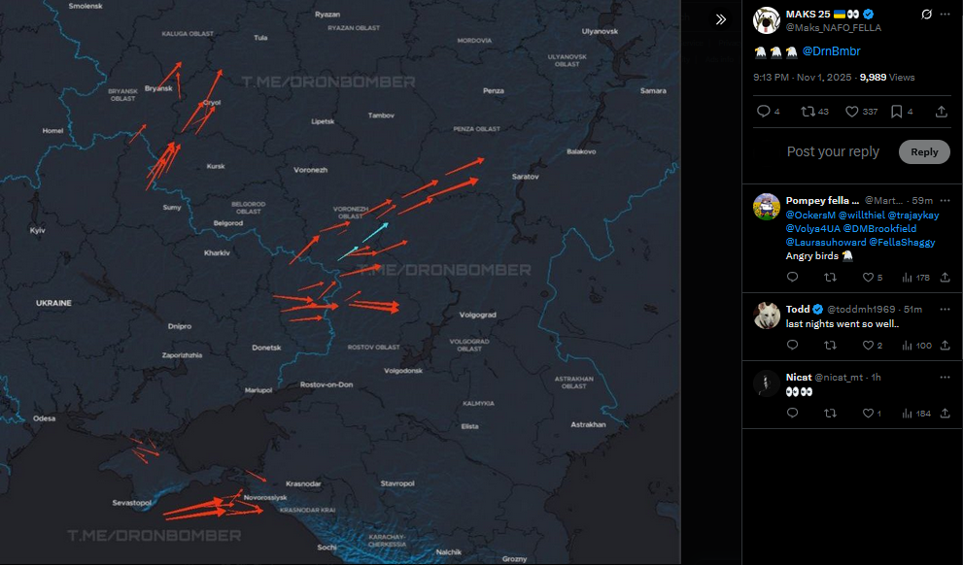Share Todd's comment

946,346
